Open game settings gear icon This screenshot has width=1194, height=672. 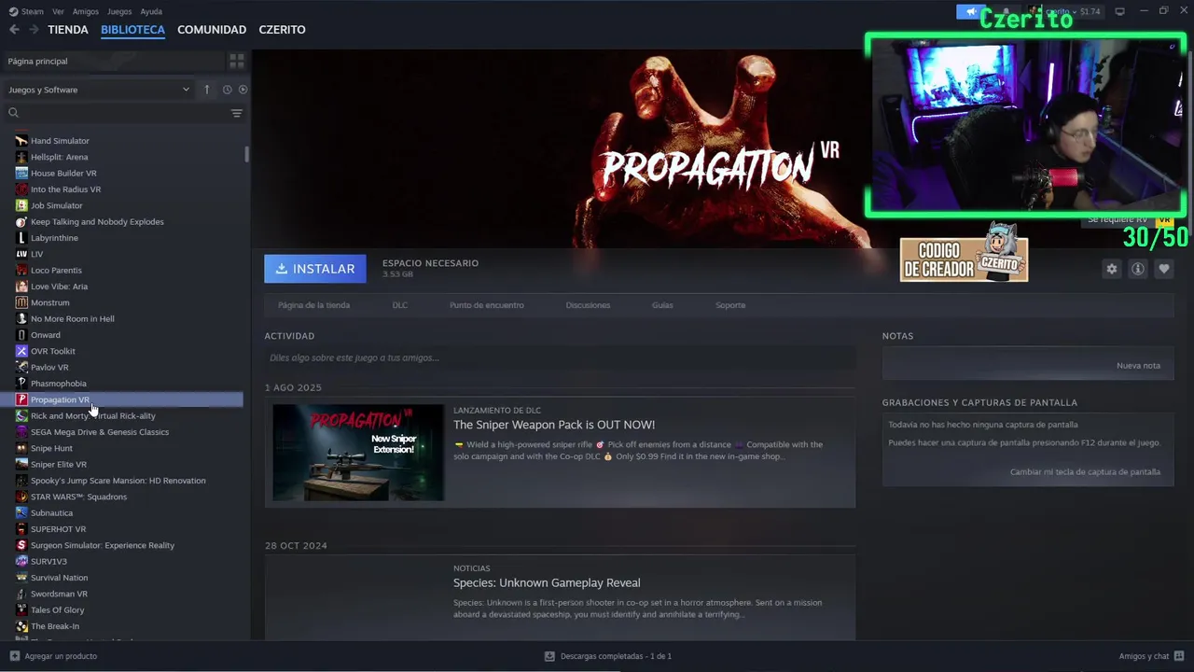tap(1111, 269)
